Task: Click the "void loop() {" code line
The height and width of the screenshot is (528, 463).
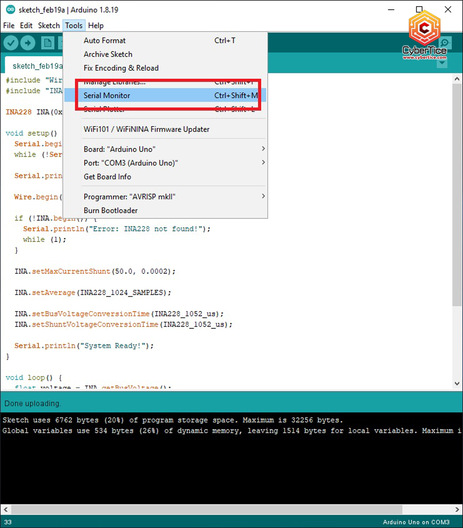Action: [x=34, y=378]
